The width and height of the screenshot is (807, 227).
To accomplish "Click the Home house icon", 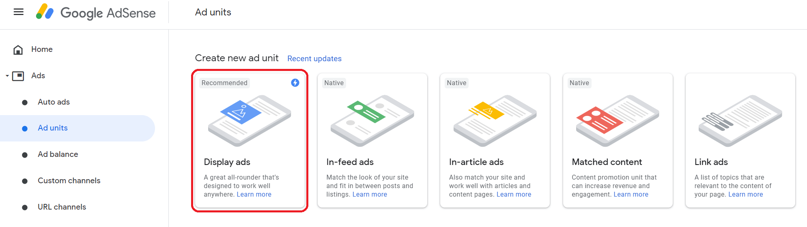I will click(x=18, y=49).
